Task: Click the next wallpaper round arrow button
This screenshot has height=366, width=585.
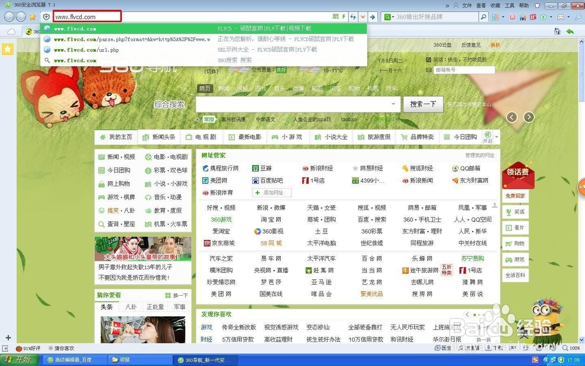Action: pos(529,117)
